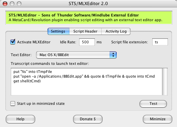Click the text 'open -a /Applications/BBEdit.app'
177x127 pixels.
click(x=52, y=76)
